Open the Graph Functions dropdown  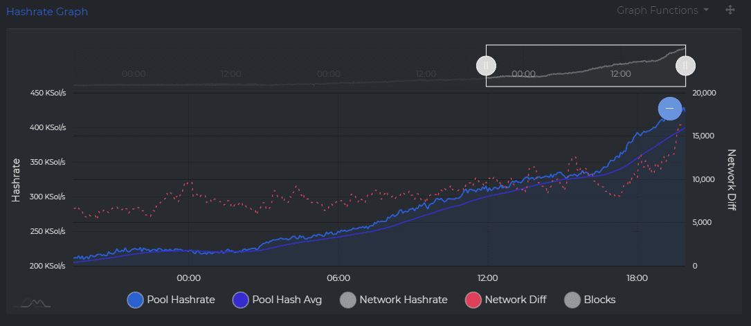point(662,10)
